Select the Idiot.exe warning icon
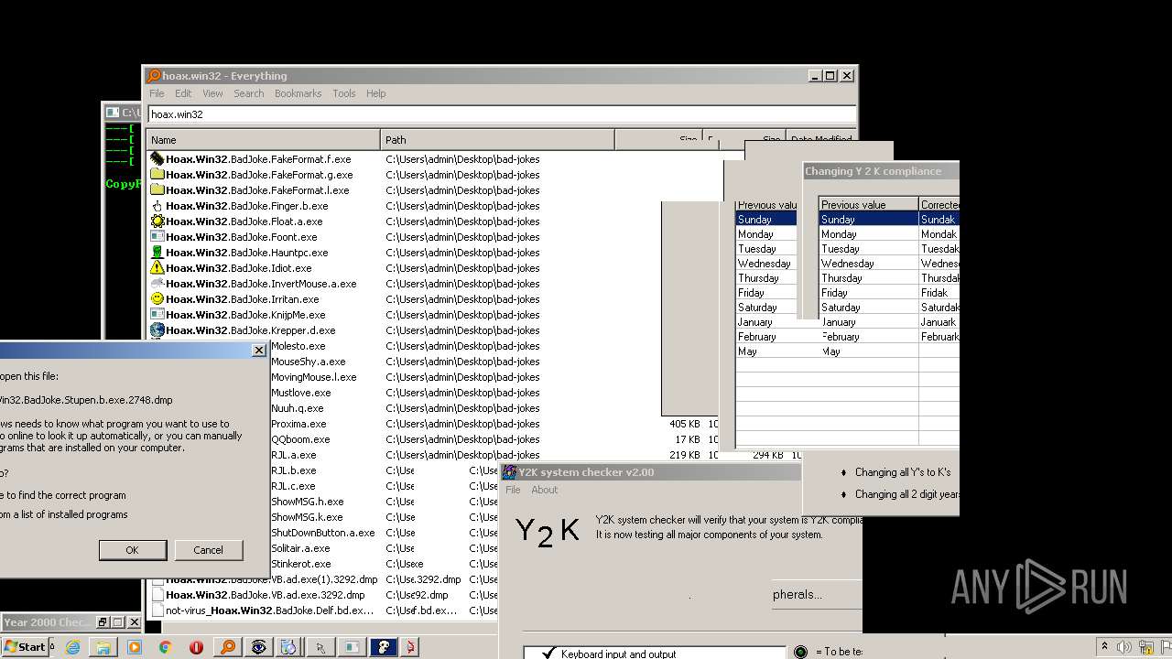The width and height of the screenshot is (1172, 659). click(x=157, y=268)
